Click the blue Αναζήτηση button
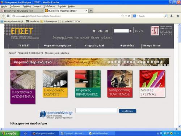 (127, 111)
